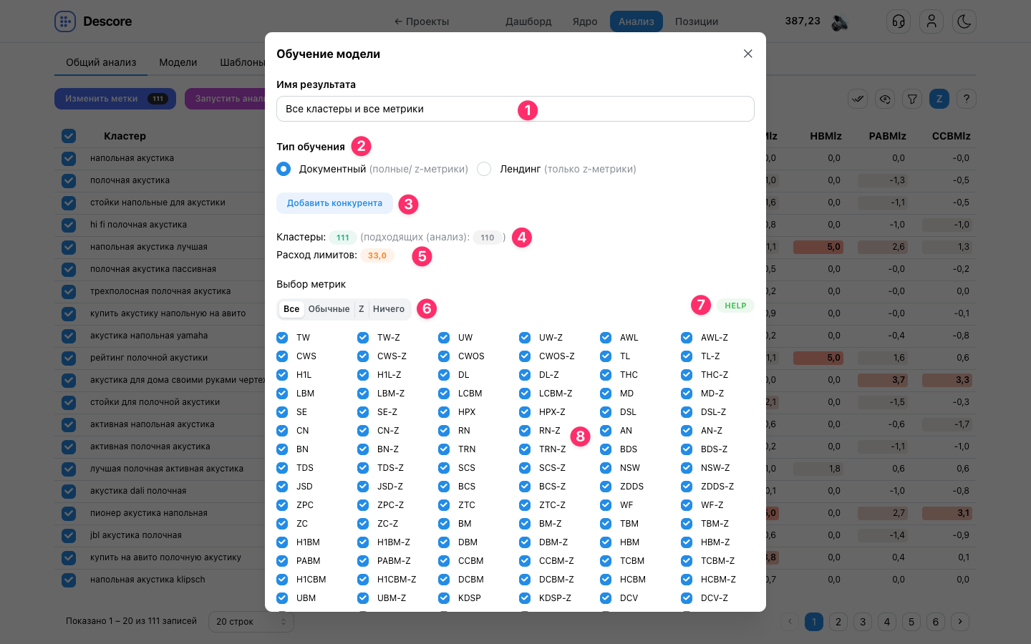Click PABMlz column header

[887, 136]
